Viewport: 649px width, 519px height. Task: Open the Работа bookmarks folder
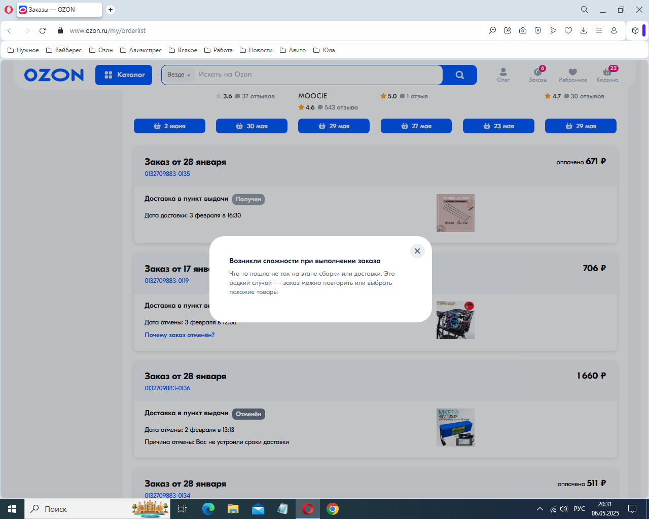(x=218, y=50)
